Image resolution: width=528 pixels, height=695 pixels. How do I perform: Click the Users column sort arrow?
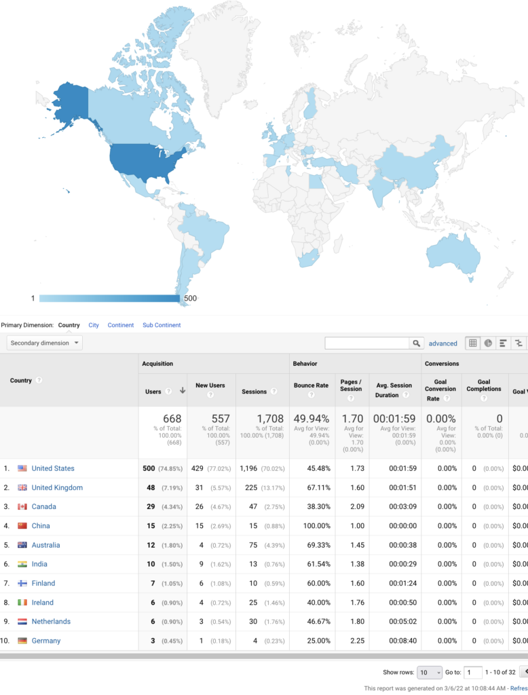point(182,390)
